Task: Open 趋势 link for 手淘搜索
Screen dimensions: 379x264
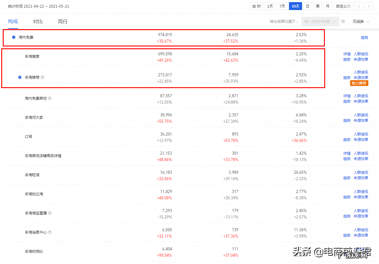Action: (x=347, y=60)
